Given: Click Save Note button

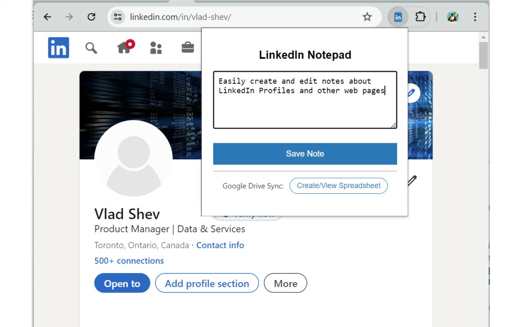Looking at the screenshot, I should coord(305,154).
